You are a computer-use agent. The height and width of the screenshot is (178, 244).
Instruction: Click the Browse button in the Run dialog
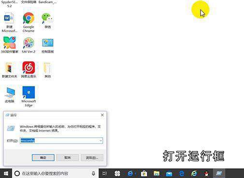coord(92,158)
